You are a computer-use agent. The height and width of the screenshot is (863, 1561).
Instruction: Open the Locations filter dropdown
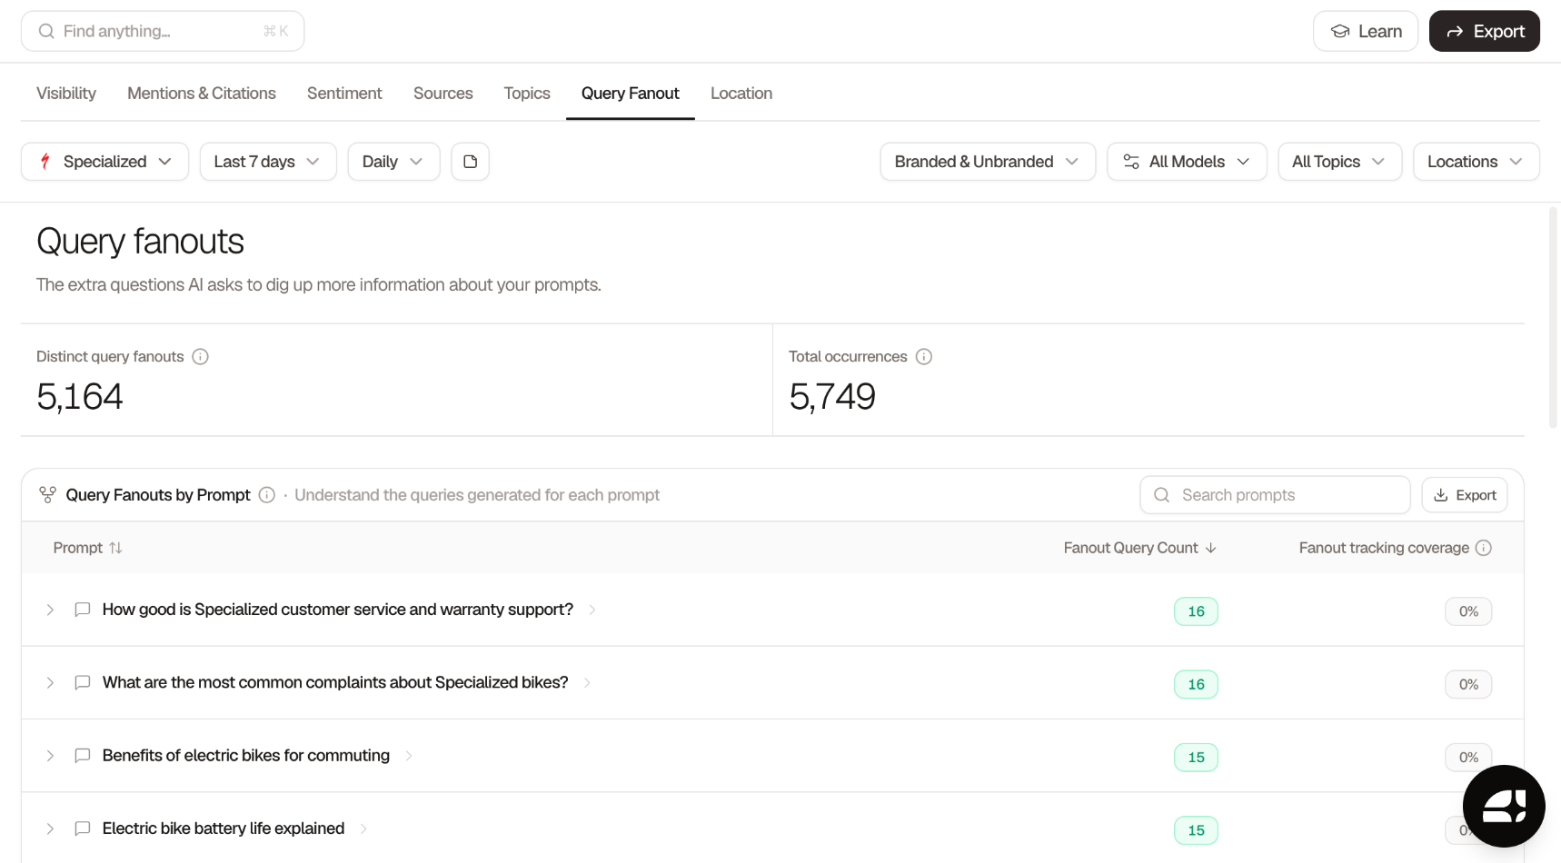click(1476, 162)
